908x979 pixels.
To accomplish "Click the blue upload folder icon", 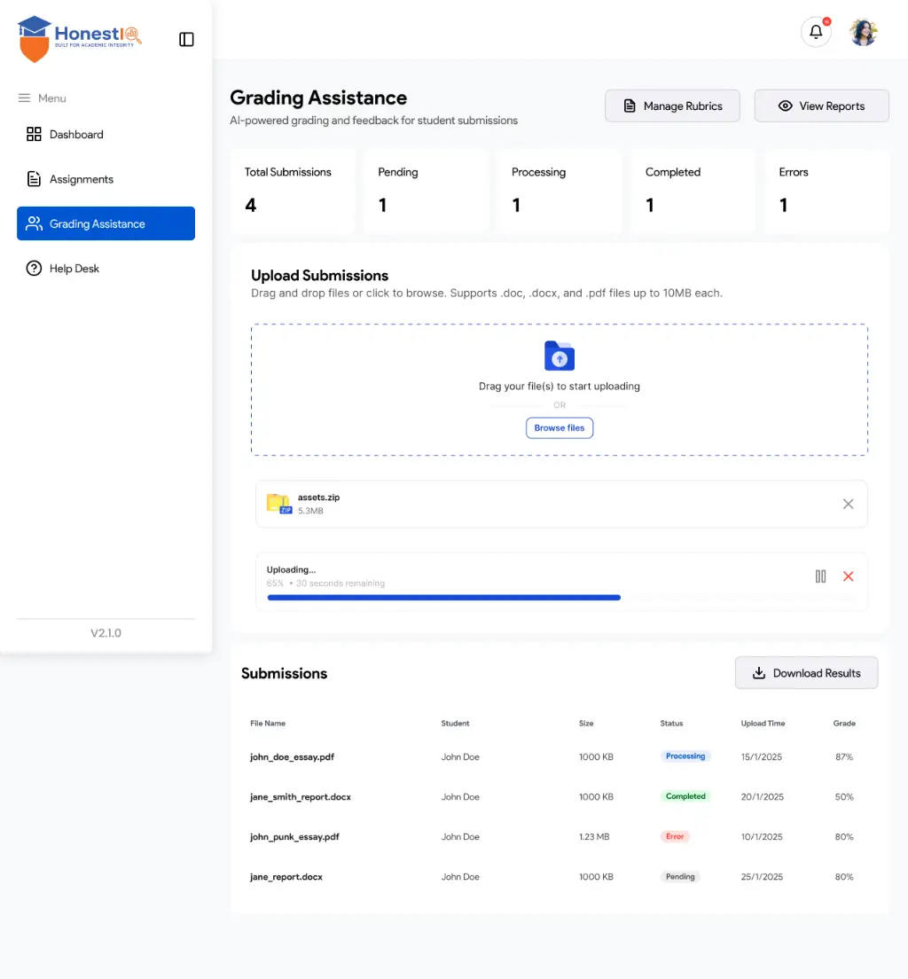I will tap(560, 356).
